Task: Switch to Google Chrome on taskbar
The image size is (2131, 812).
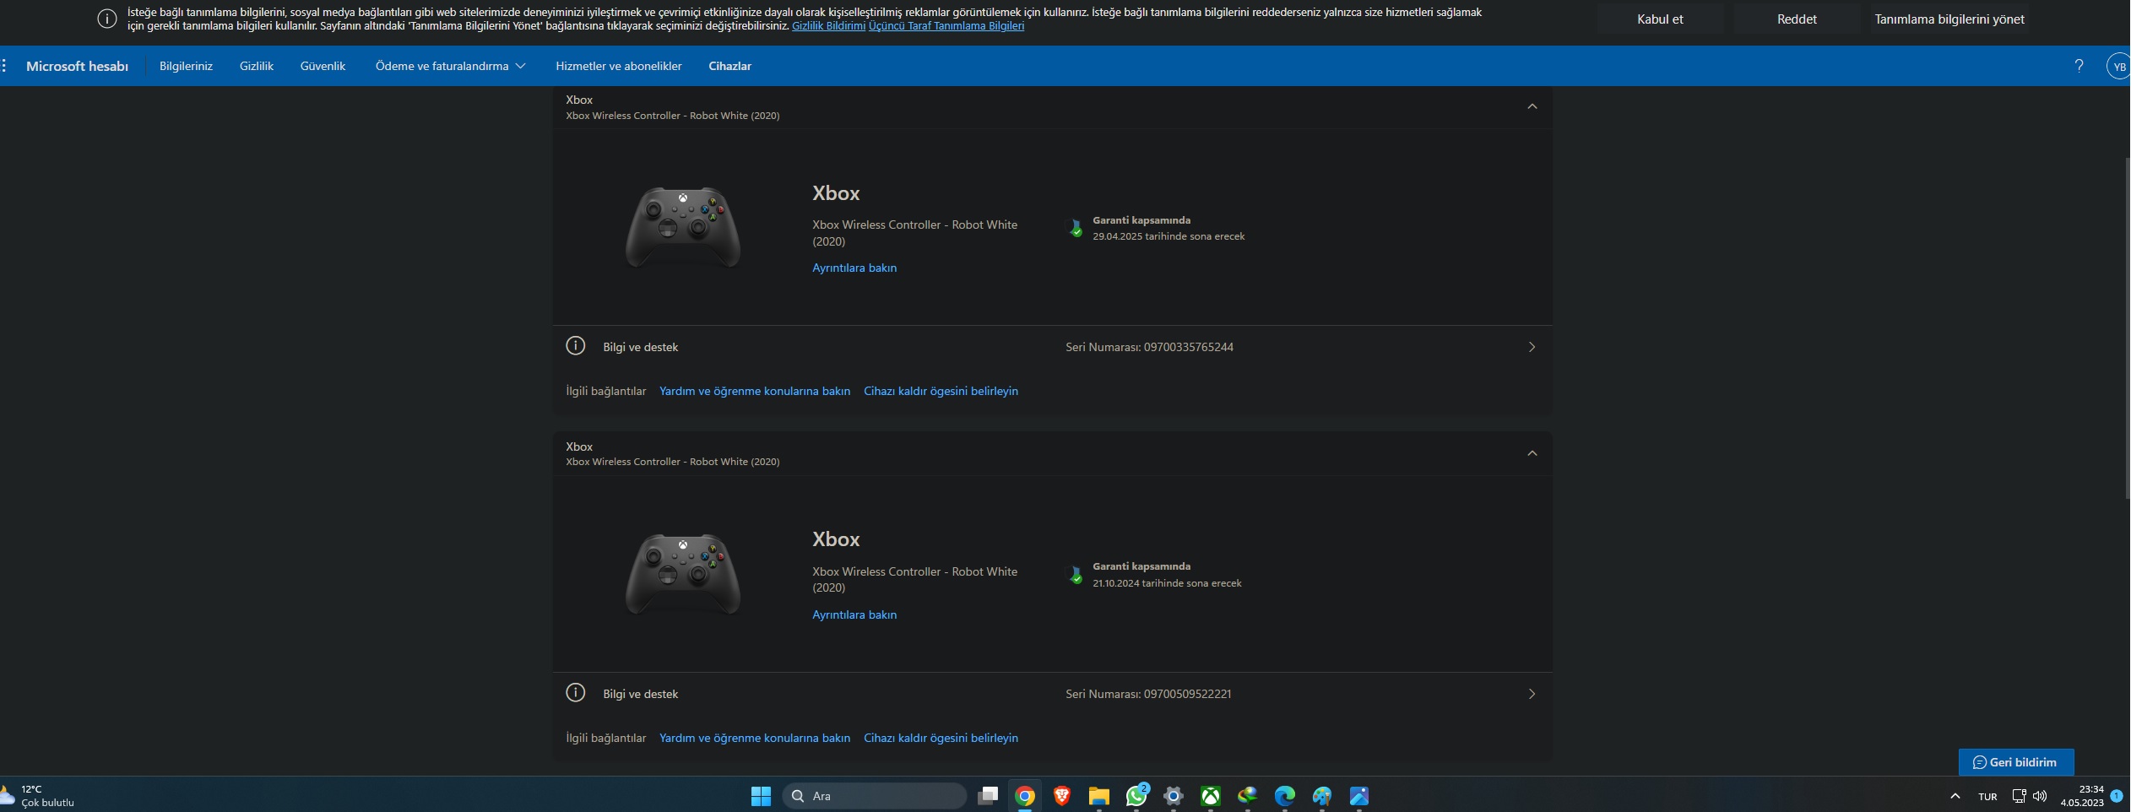Action: click(1025, 796)
